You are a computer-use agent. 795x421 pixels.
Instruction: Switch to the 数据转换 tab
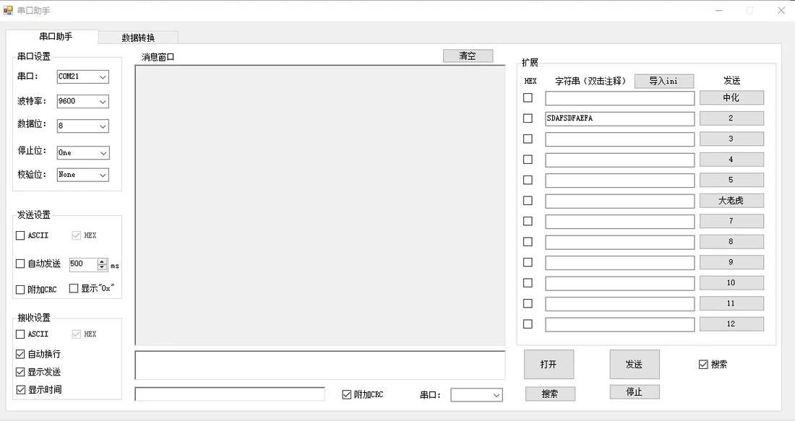click(138, 38)
